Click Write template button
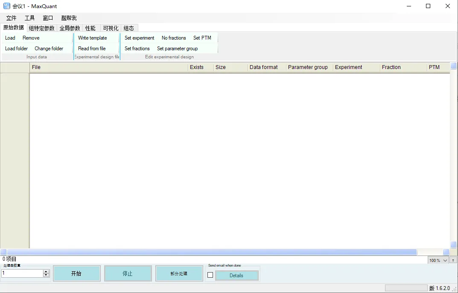This screenshot has height=293, width=458. [x=92, y=38]
